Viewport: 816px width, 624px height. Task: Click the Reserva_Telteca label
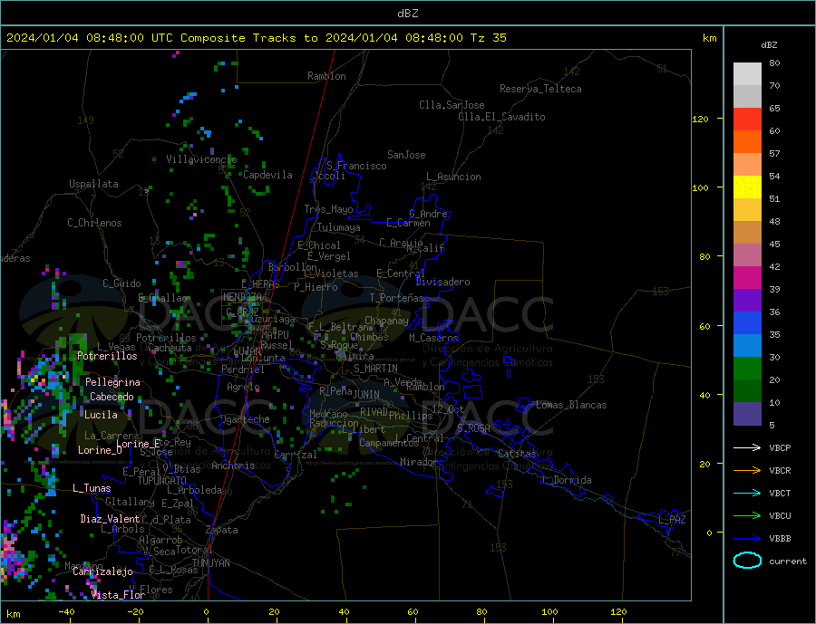540,89
